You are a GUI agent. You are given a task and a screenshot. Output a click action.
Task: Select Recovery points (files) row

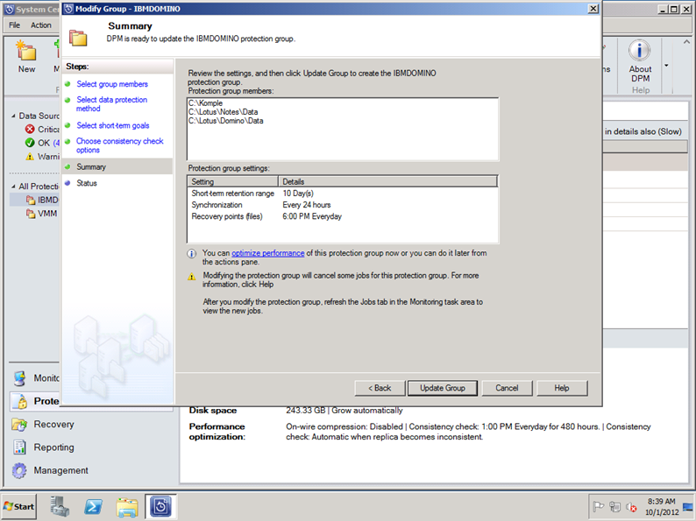[x=343, y=216]
